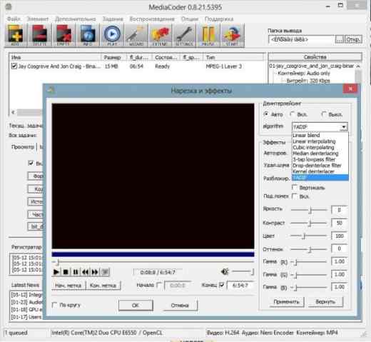Open the Воспроизведение menu
This screenshot has height=342, width=371.
tap(152, 19)
